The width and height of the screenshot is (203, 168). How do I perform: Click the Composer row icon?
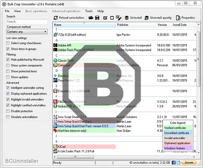coord(55,65)
